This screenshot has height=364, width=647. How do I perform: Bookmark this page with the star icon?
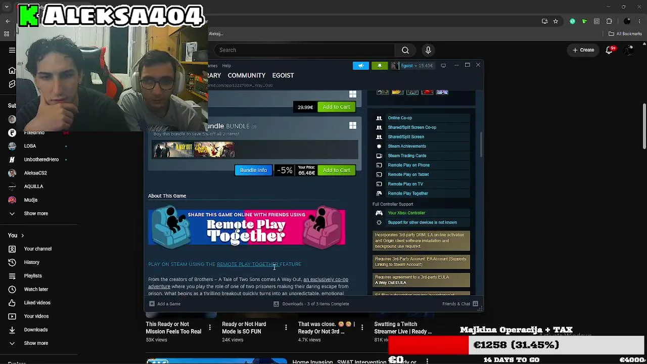point(556,21)
